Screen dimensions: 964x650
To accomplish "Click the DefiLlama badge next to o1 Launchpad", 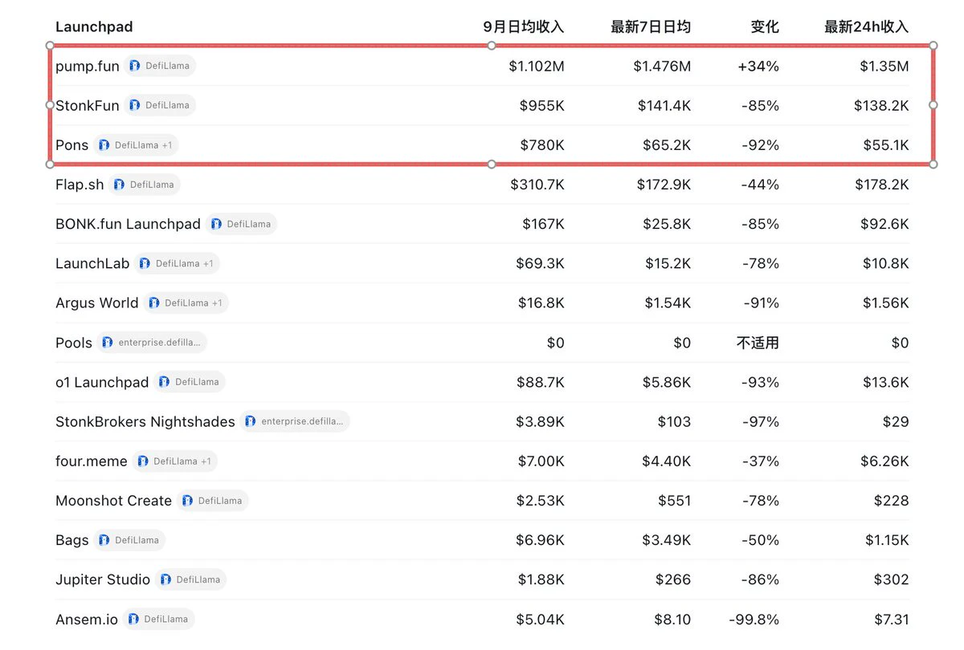I will [190, 382].
